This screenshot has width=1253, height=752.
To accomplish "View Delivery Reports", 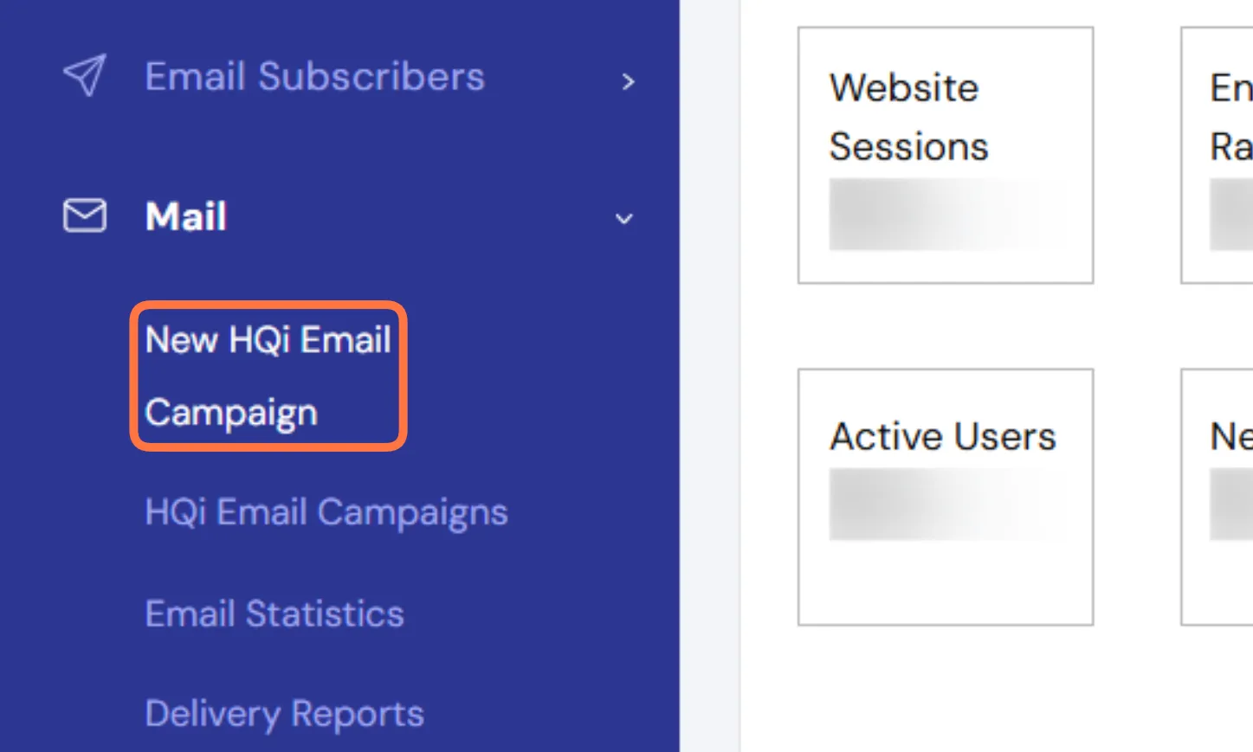I will 284,714.
